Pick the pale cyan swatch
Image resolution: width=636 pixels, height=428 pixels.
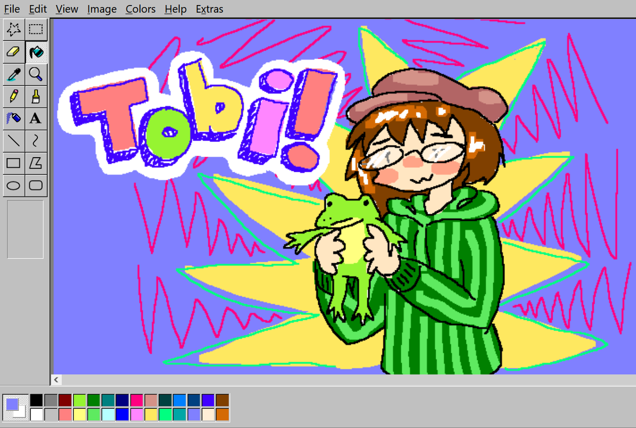pyautogui.click(x=108, y=414)
